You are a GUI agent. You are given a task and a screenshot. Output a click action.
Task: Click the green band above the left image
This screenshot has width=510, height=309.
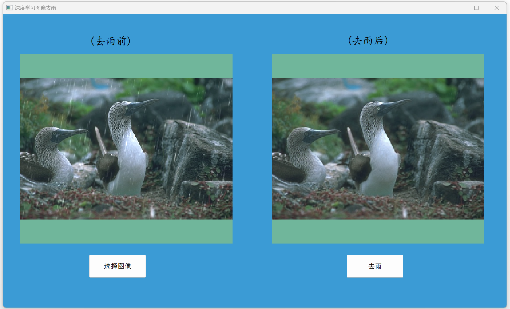(x=126, y=66)
